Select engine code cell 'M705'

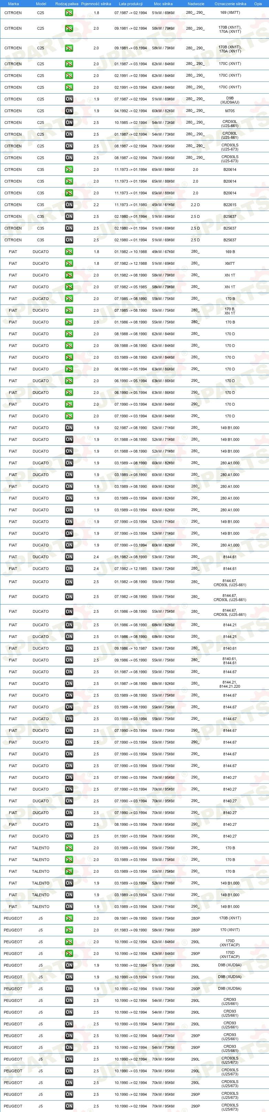pos(230,111)
